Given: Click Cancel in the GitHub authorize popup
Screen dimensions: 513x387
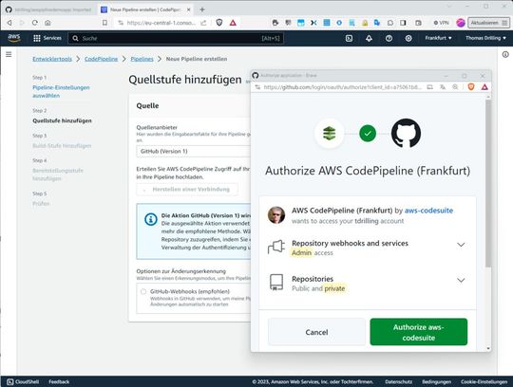Looking at the screenshot, I should tap(316, 332).
